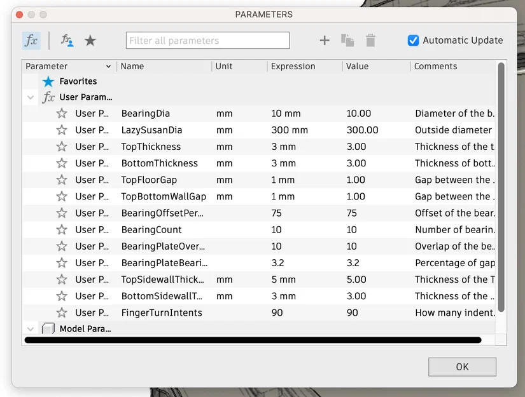The width and height of the screenshot is (525, 397).
Task: Click the copy parameter icon
Action: [x=347, y=41]
